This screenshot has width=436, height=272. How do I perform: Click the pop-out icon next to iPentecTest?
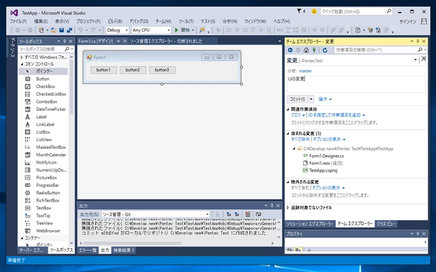pos(423,59)
